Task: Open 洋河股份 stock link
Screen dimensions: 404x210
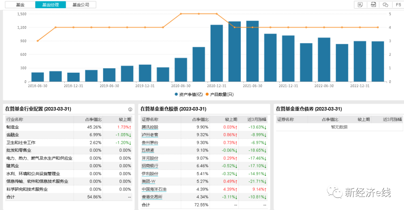Action: coord(150,158)
